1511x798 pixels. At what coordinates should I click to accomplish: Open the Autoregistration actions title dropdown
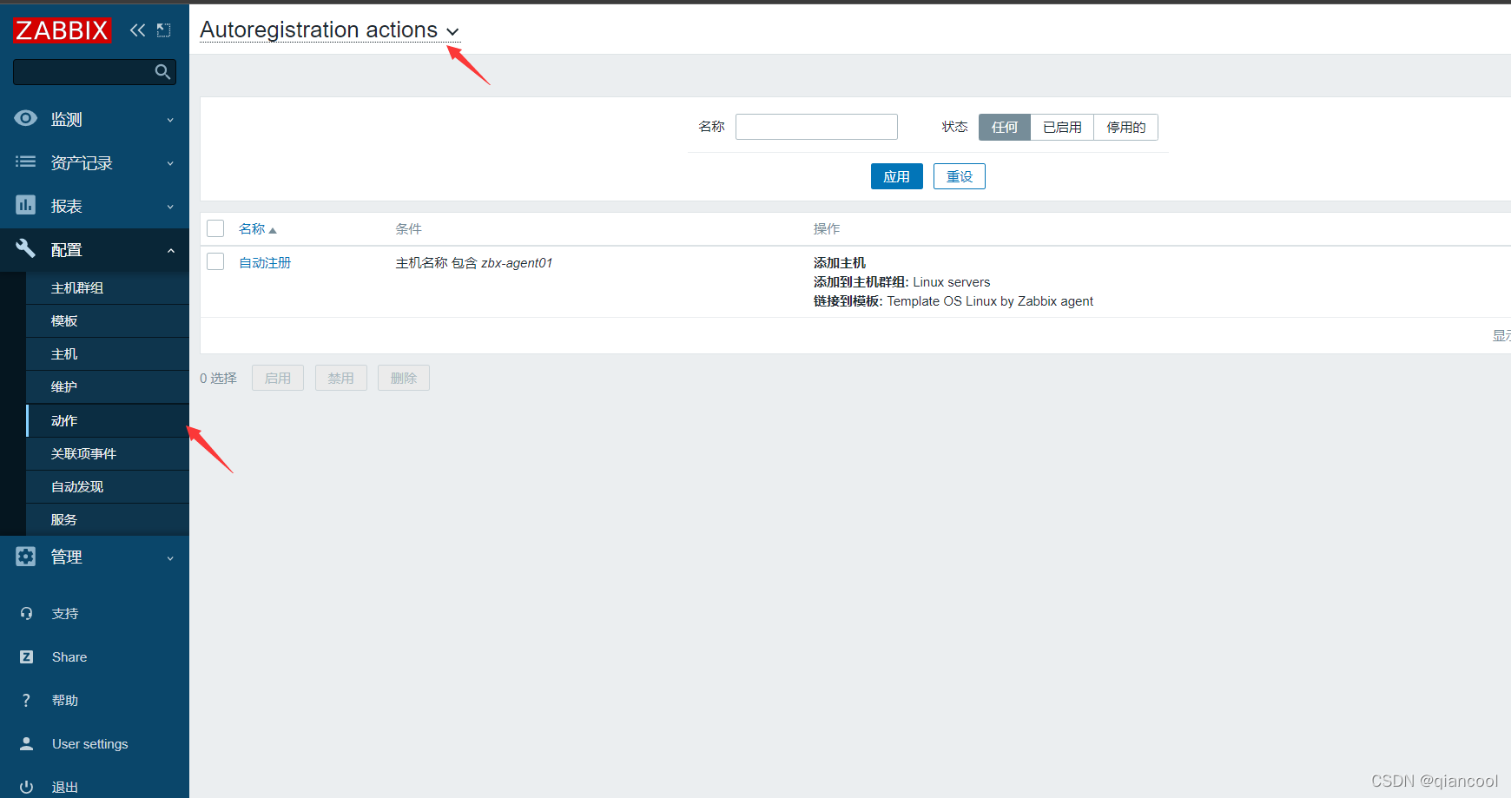click(329, 30)
